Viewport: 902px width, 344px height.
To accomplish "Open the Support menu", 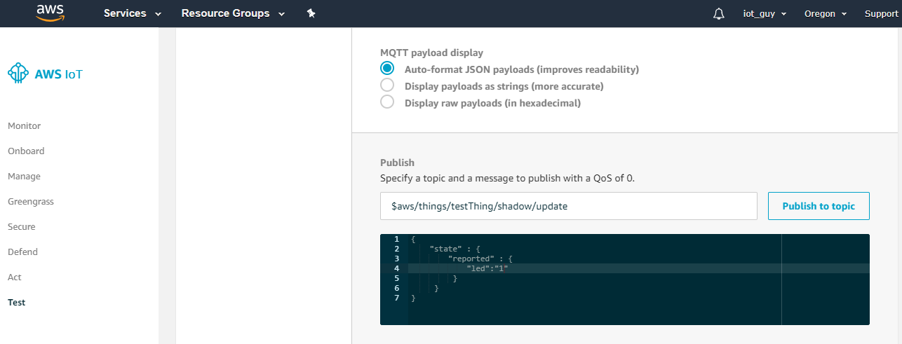I will [881, 13].
